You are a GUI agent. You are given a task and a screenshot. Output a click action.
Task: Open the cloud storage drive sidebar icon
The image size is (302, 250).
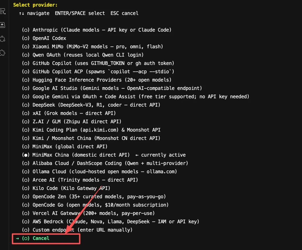3,25
